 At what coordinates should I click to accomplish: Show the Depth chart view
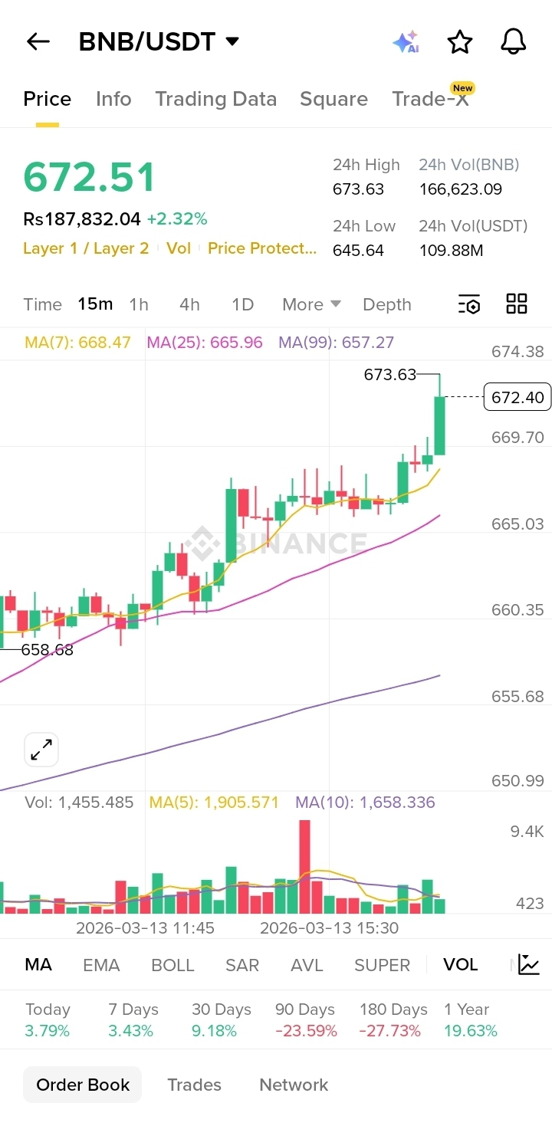387,304
